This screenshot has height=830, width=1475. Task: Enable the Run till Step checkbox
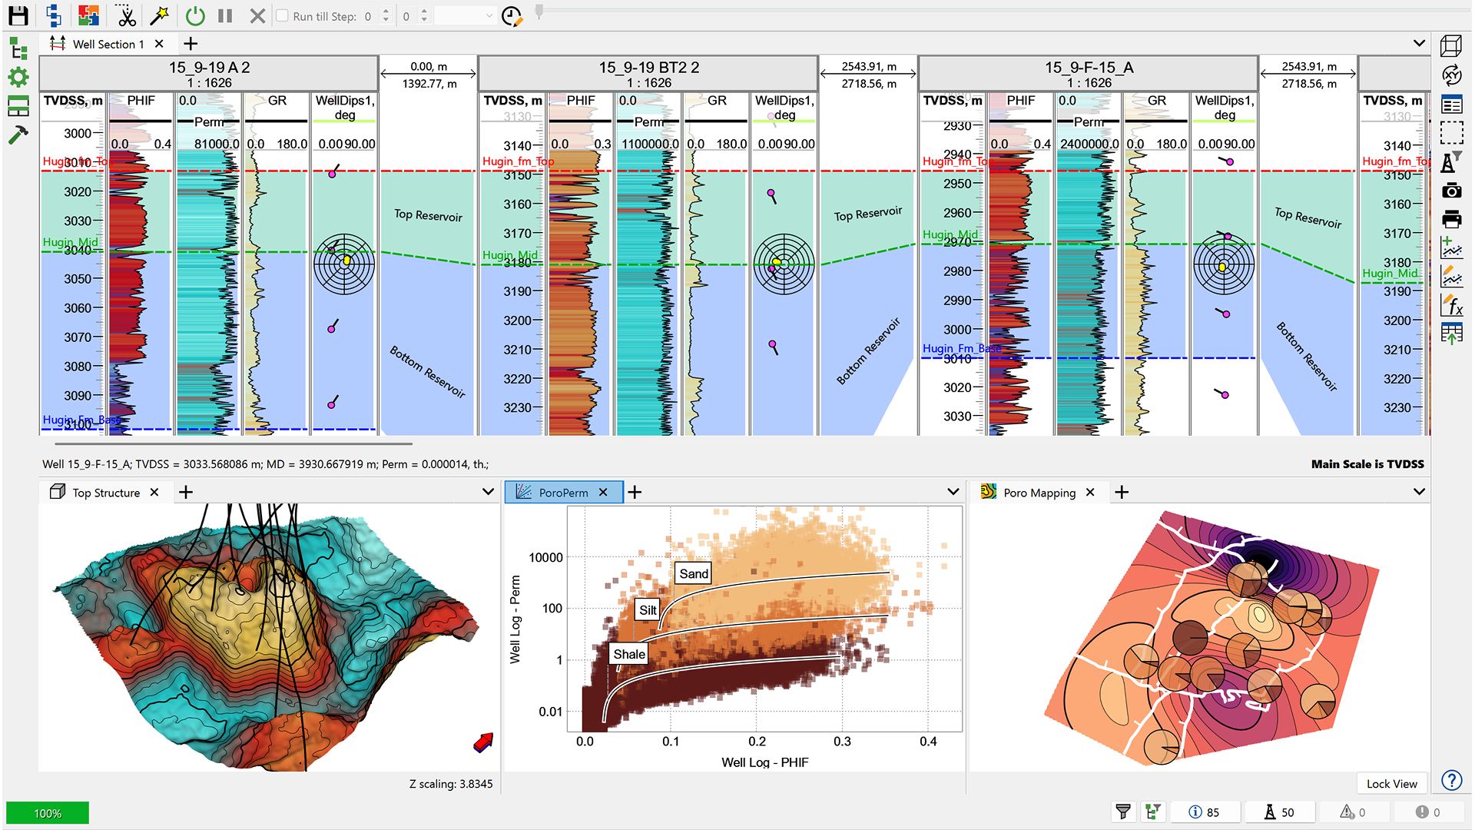click(x=282, y=15)
